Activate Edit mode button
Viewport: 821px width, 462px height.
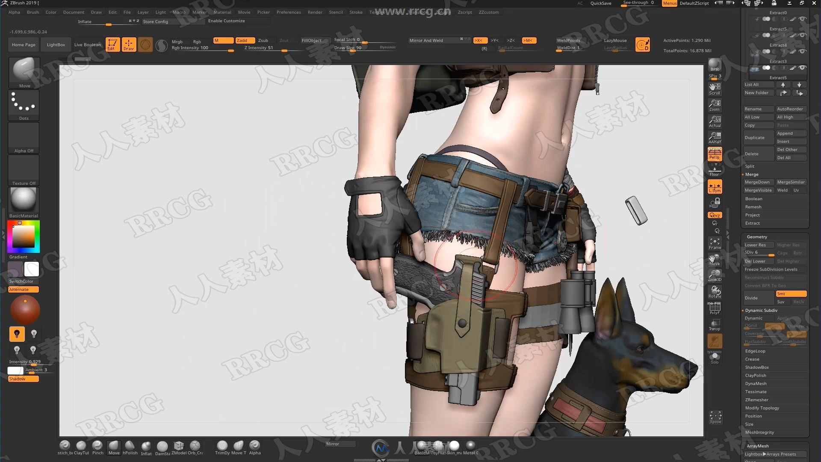click(x=112, y=44)
